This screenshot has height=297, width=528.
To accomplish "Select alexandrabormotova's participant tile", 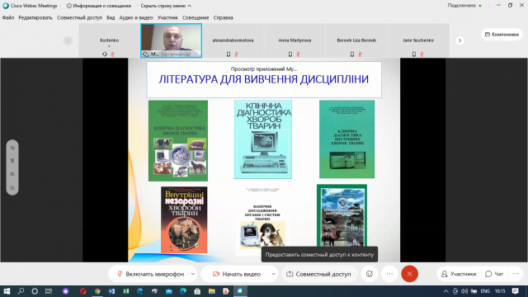I will [x=233, y=40].
